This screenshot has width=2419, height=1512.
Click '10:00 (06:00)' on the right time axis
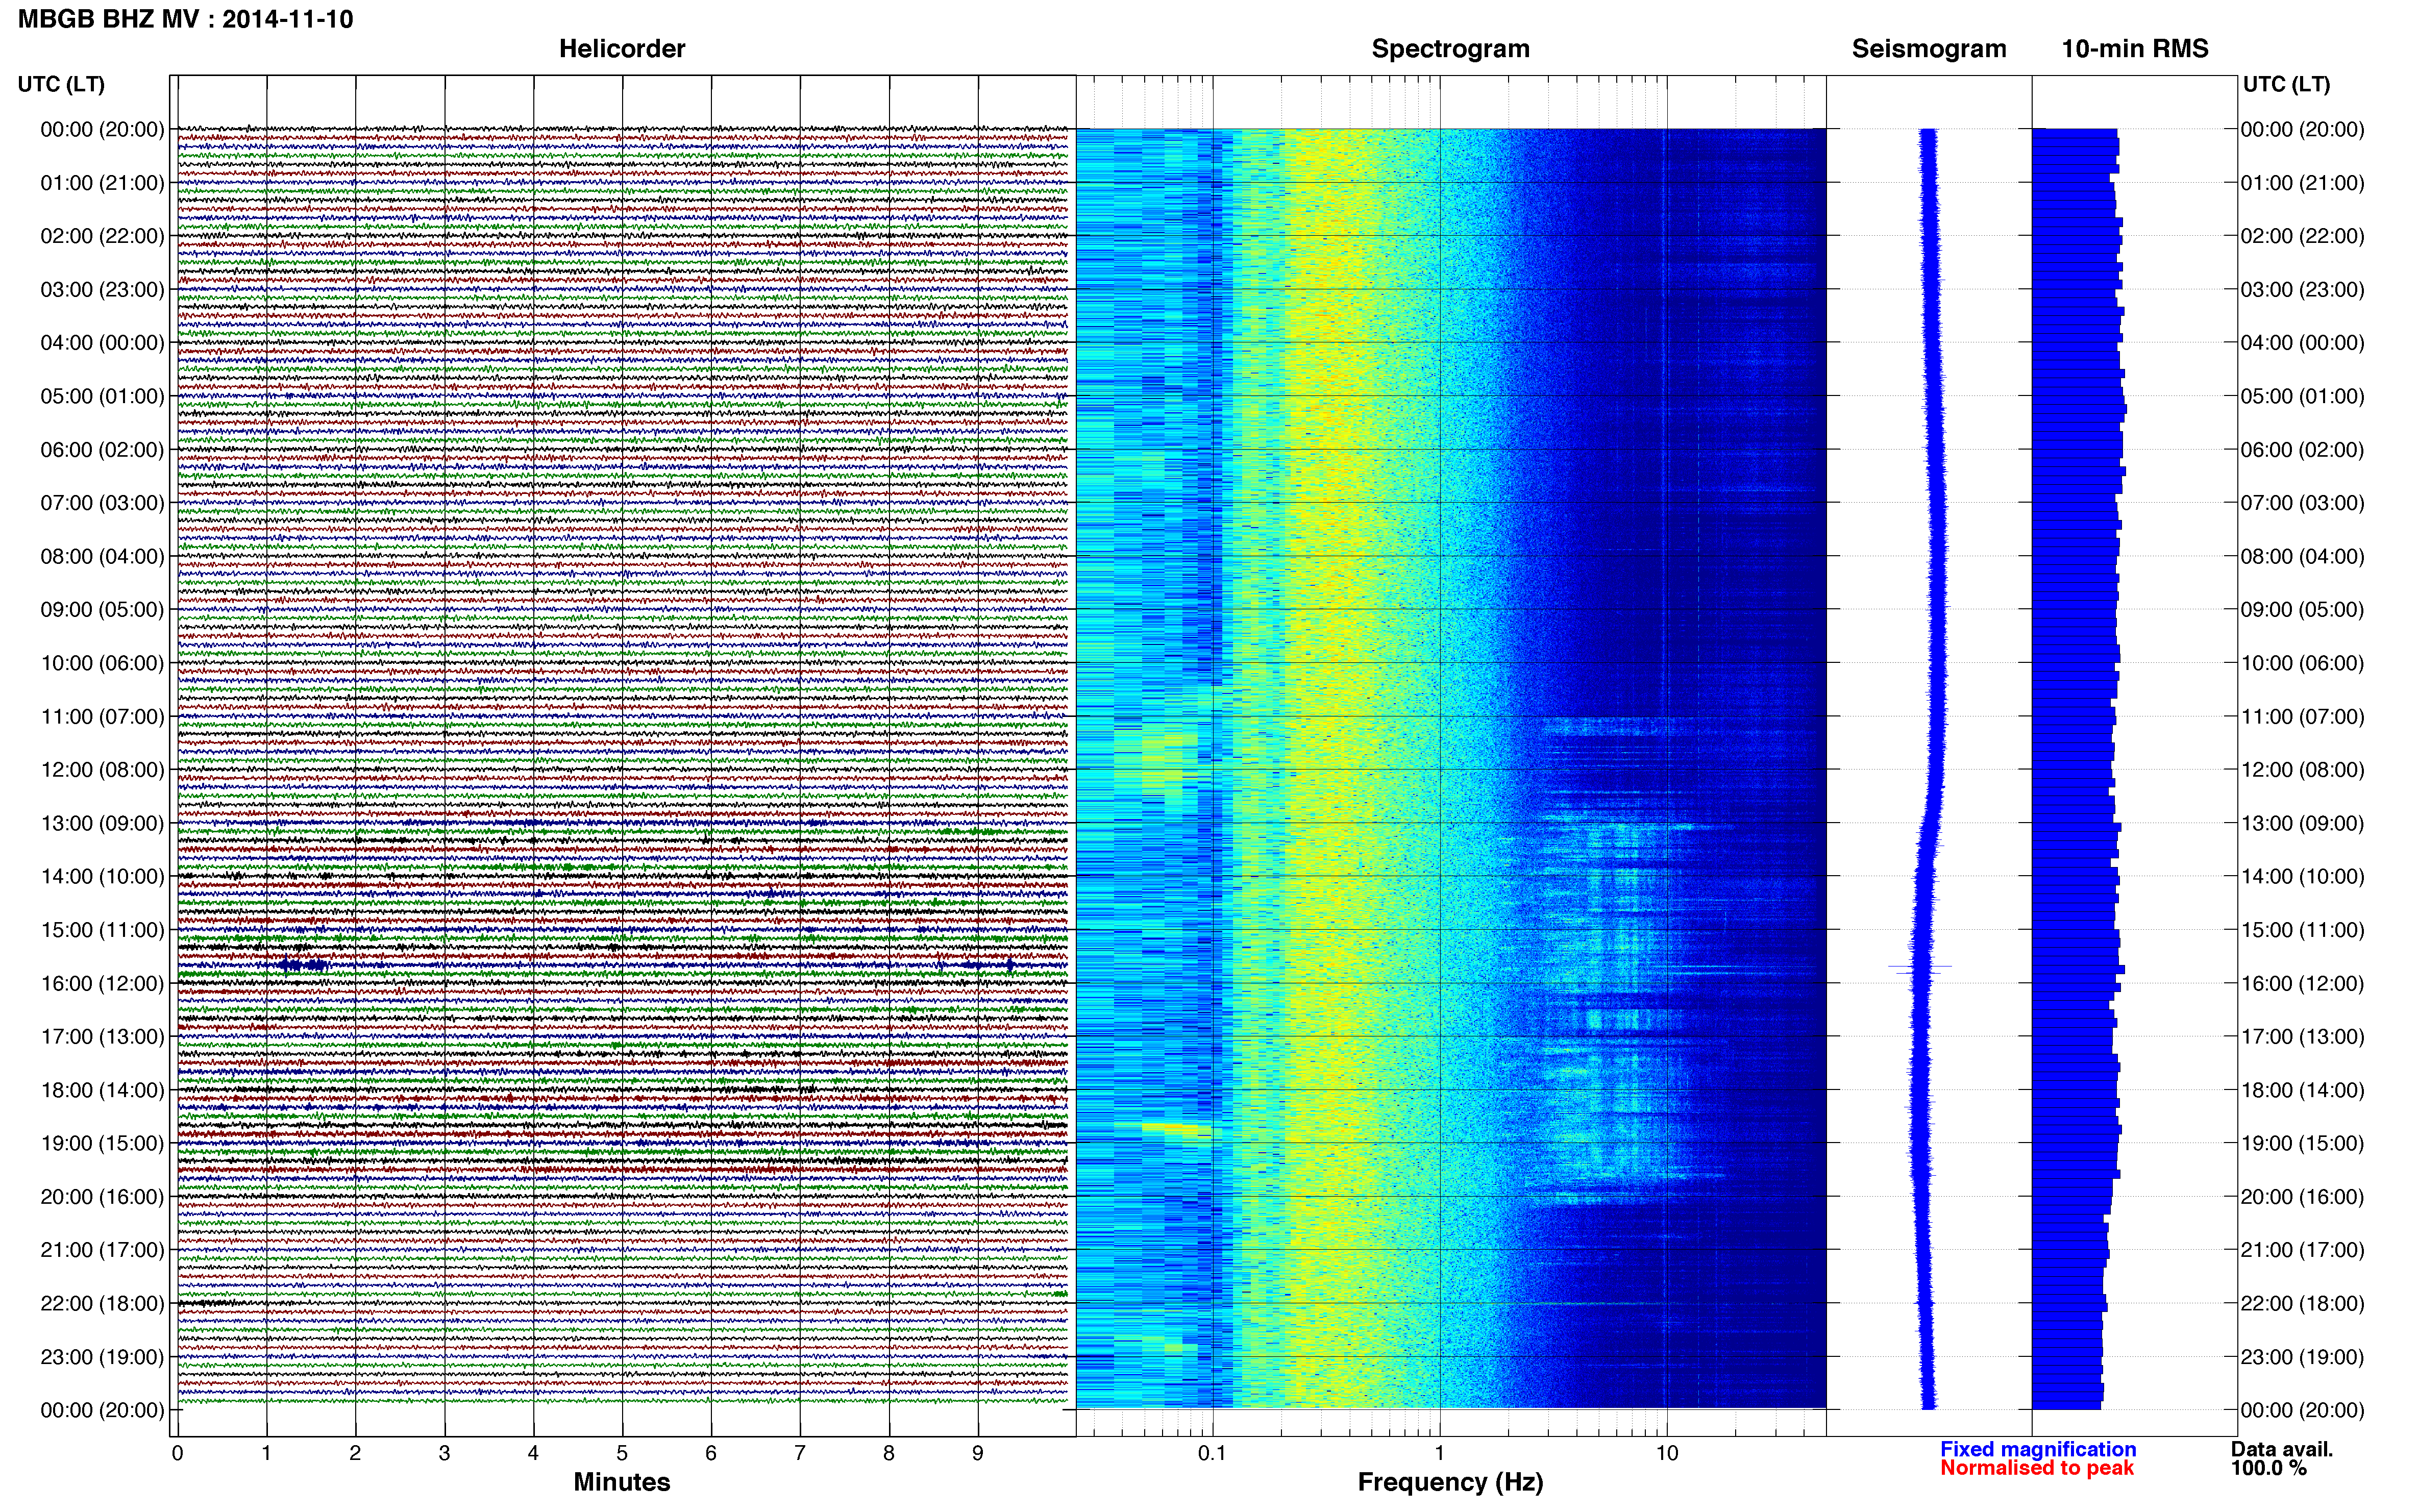point(2302,663)
